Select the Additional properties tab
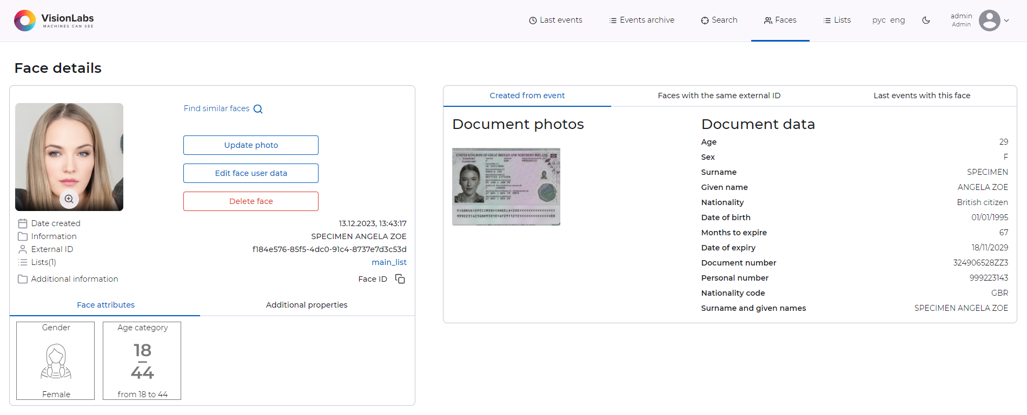Image resolution: width=1027 pixels, height=415 pixels. pos(307,305)
